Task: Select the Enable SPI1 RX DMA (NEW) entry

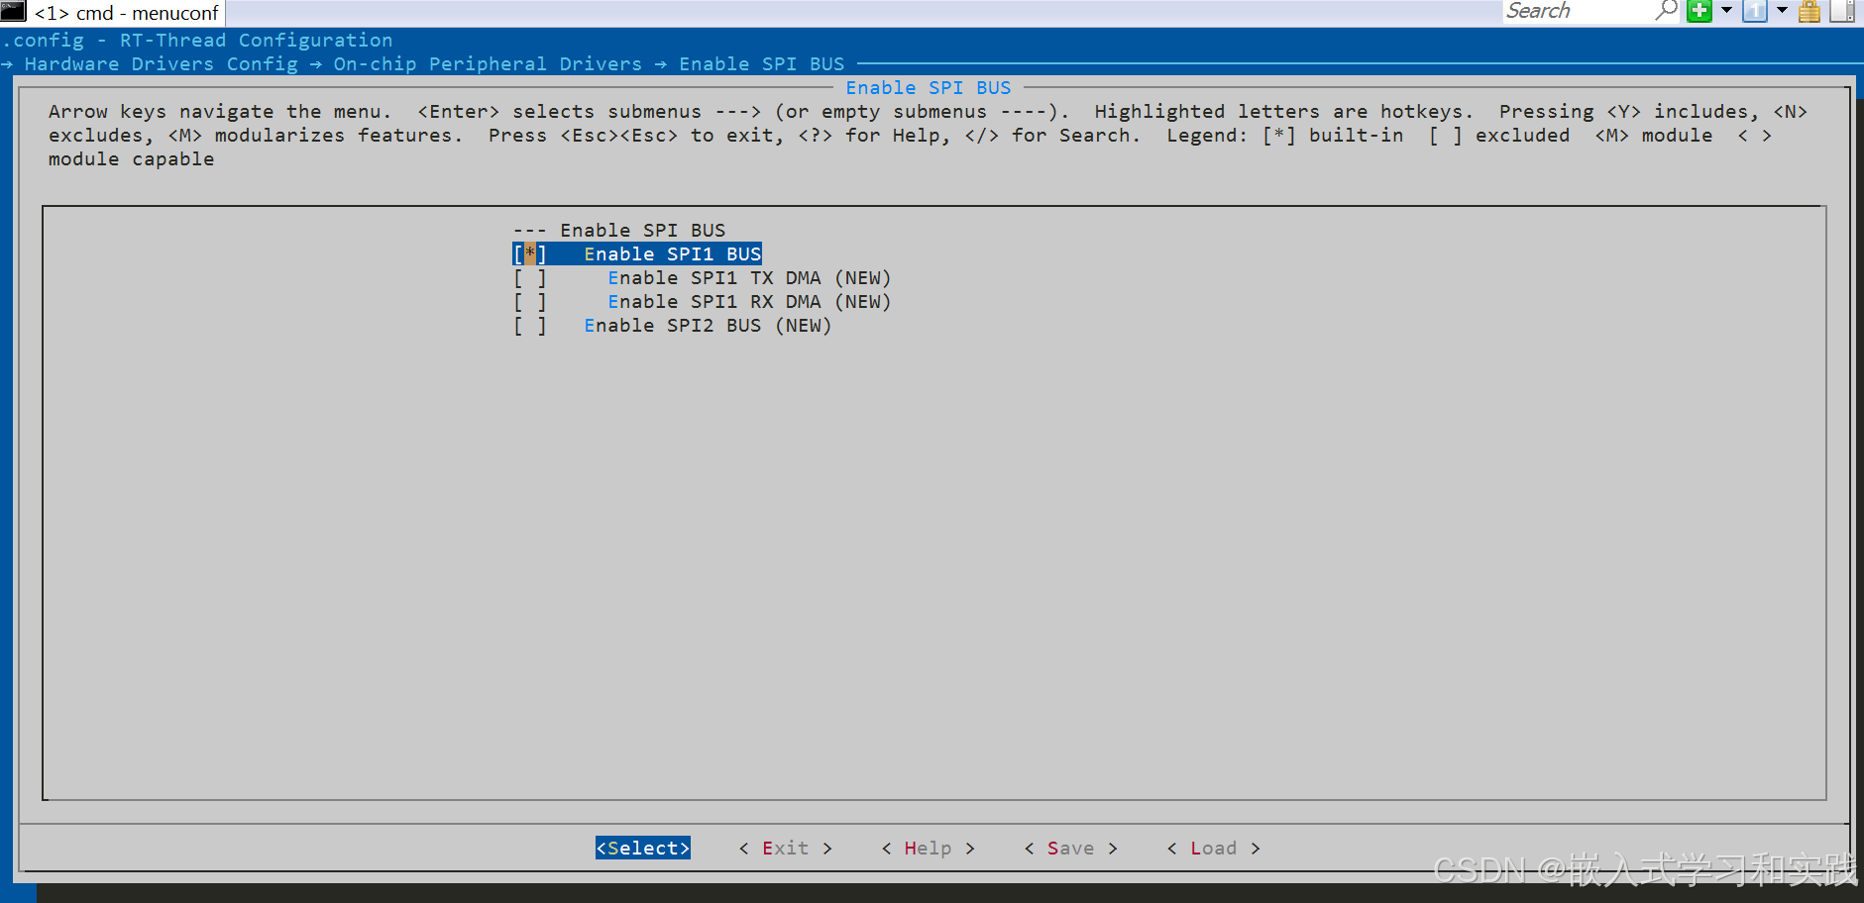Action: pos(749,302)
